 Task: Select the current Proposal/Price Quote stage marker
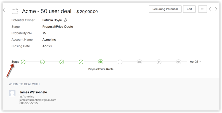(x=101, y=62)
